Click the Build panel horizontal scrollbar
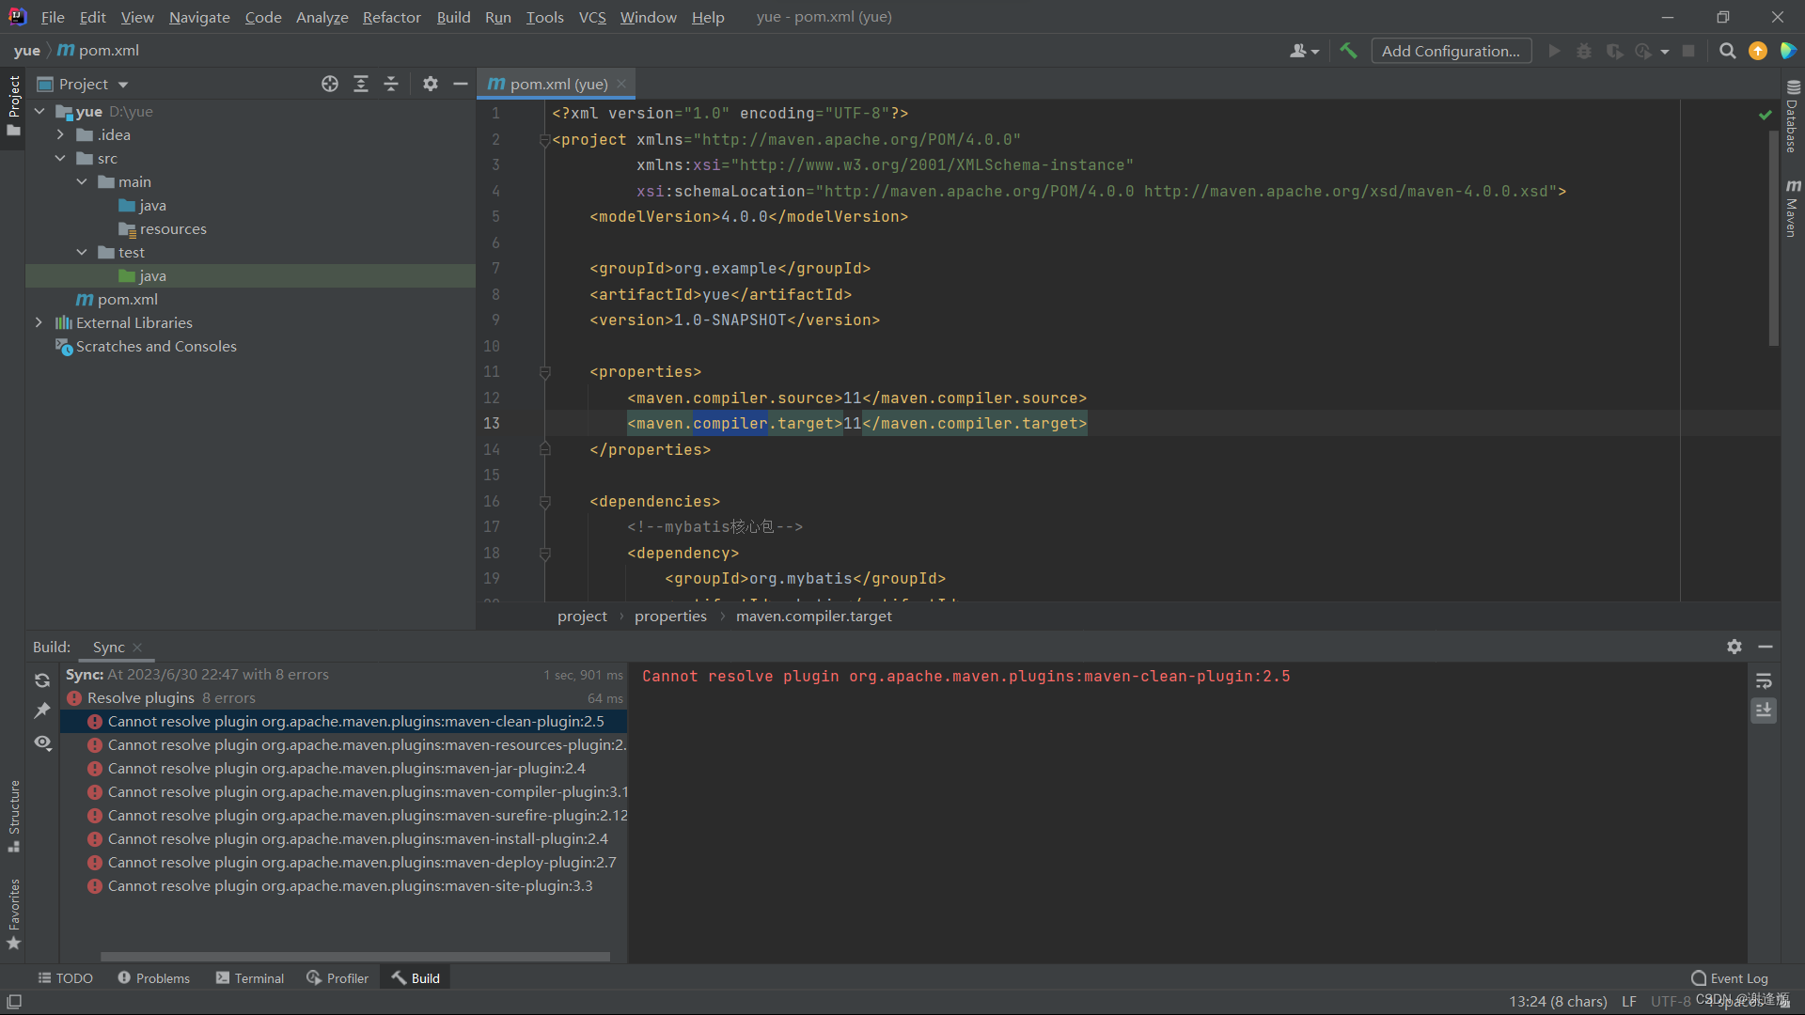Viewport: 1805px width, 1015px height. [x=354, y=957]
